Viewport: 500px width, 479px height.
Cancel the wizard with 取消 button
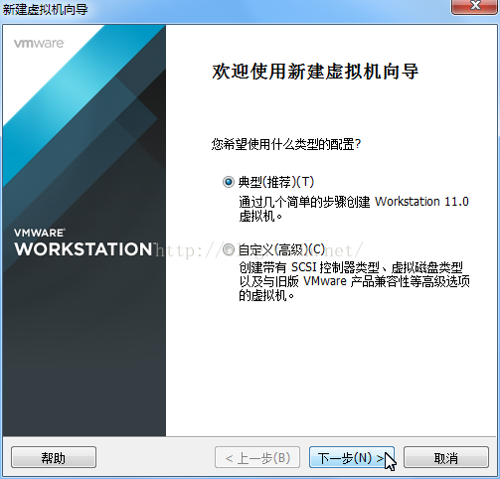point(446,457)
